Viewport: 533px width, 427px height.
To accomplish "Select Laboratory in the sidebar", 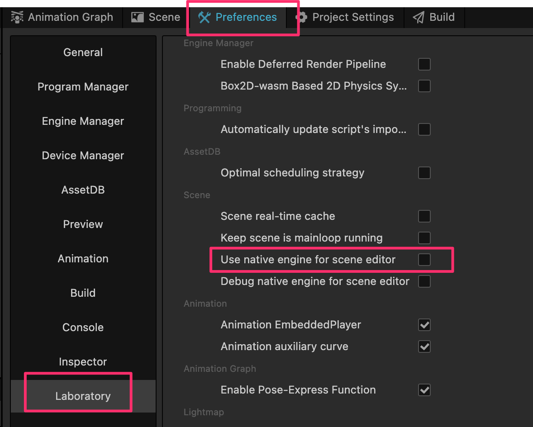I will coord(83,396).
